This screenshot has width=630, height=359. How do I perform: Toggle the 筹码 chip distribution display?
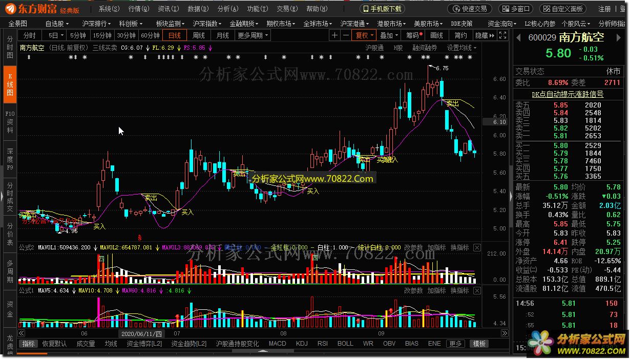coord(413,35)
